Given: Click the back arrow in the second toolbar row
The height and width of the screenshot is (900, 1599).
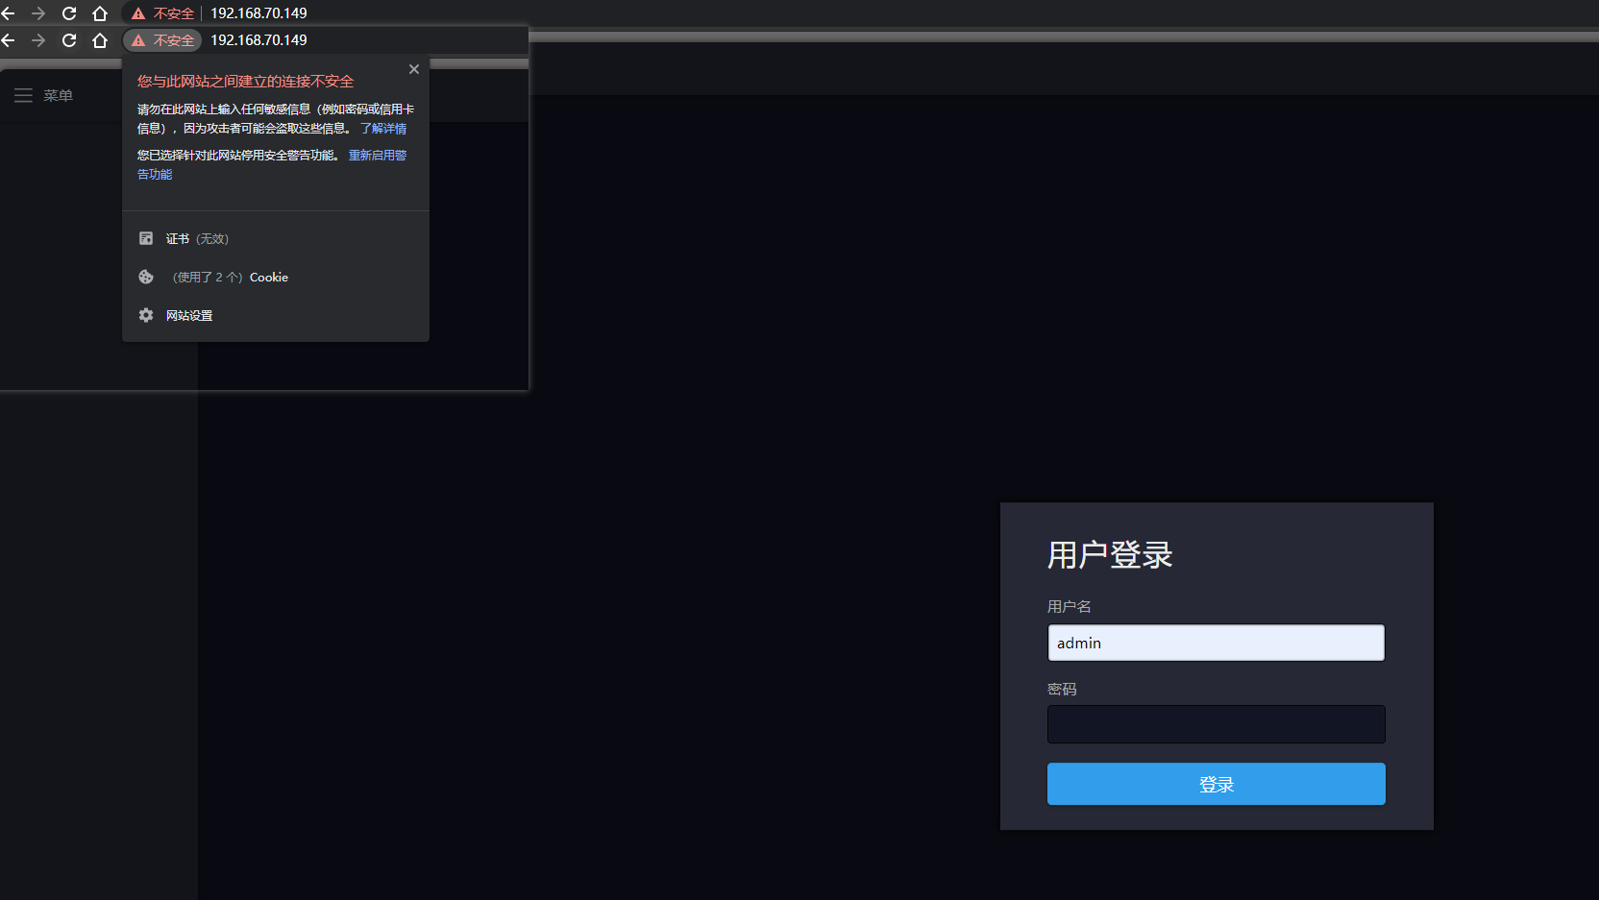Looking at the screenshot, I should (x=8, y=40).
